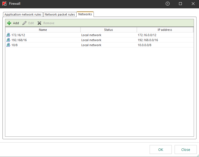Switch to Application network rules tab
Viewport: 199px width, 157px height.
tap(23, 14)
